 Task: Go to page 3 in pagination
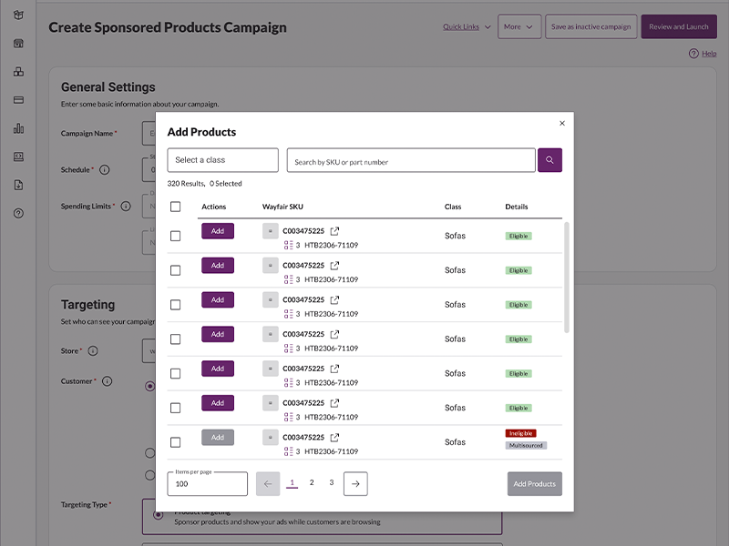[x=332, y=483]
